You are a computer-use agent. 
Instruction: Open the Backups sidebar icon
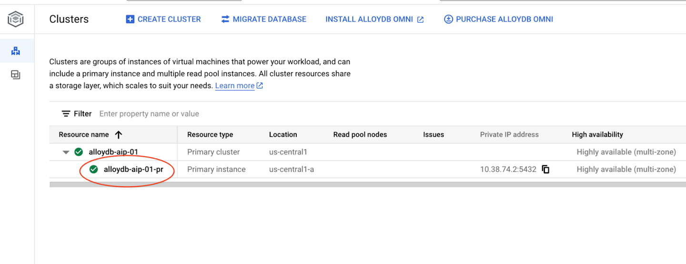(16, 75)
